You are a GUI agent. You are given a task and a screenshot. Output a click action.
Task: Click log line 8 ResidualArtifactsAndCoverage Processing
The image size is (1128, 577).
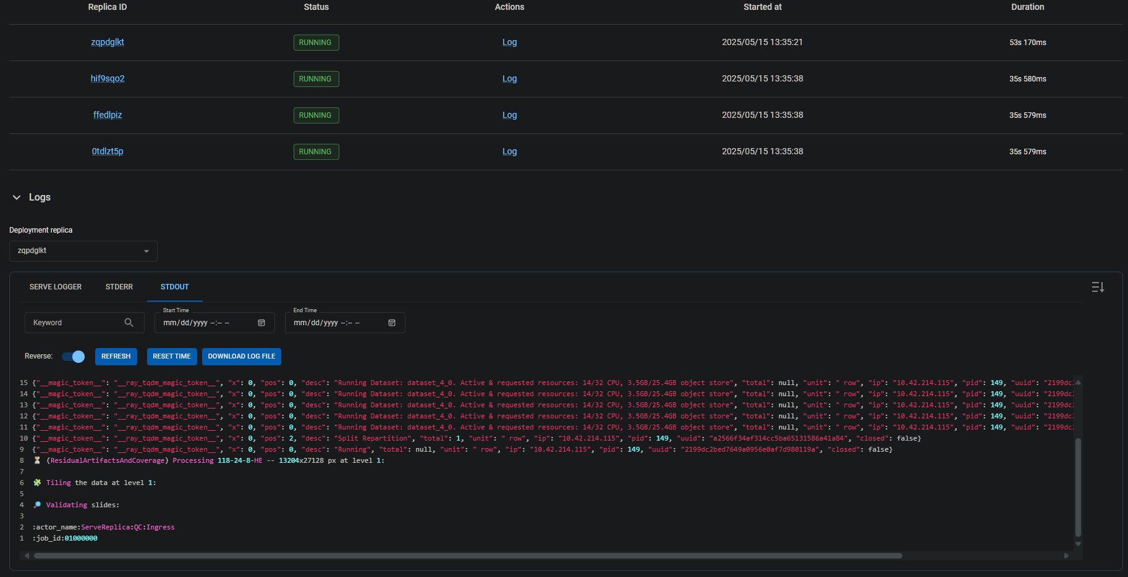(209, 460)
